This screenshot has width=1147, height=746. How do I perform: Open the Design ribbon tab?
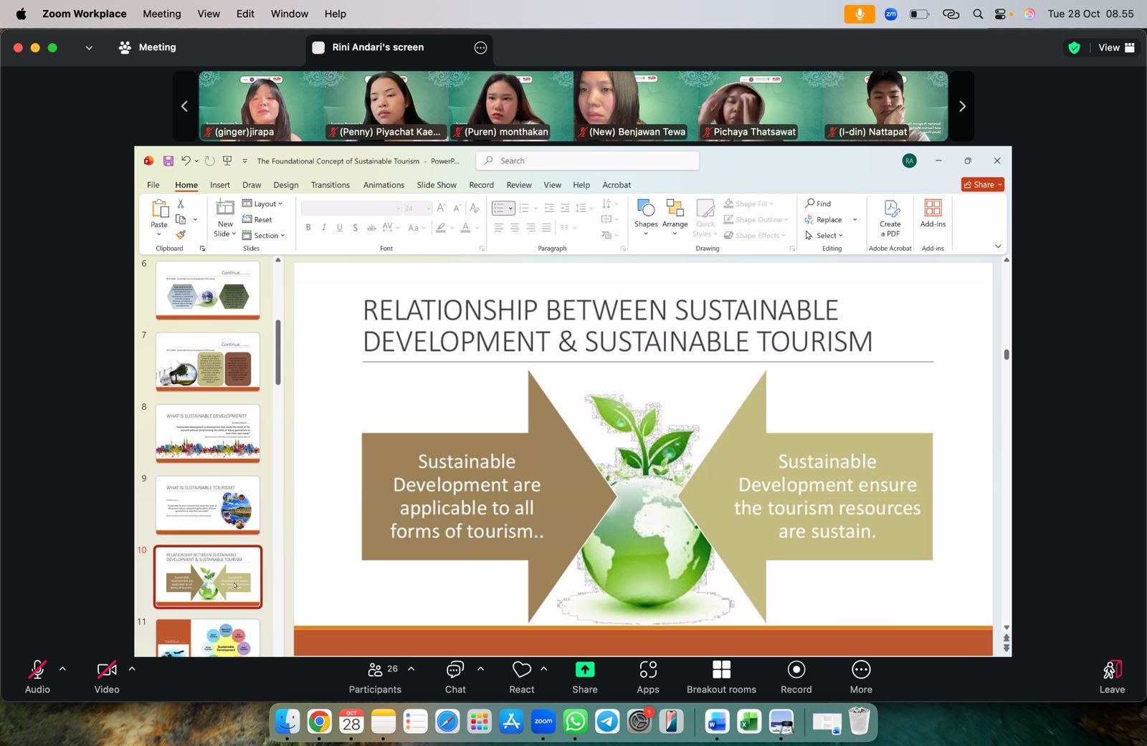pos(285,185)
